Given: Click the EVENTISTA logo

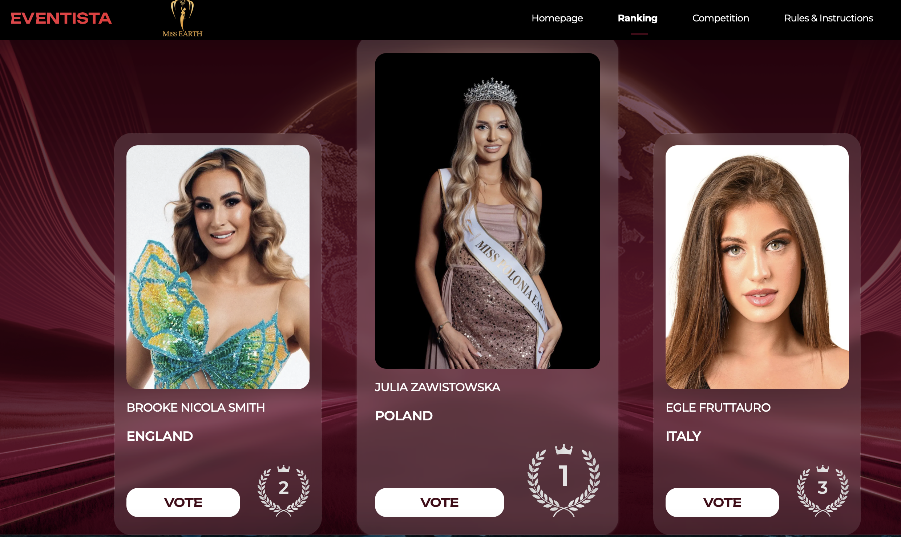Looking at the screenshot, I should pos(61,19).
